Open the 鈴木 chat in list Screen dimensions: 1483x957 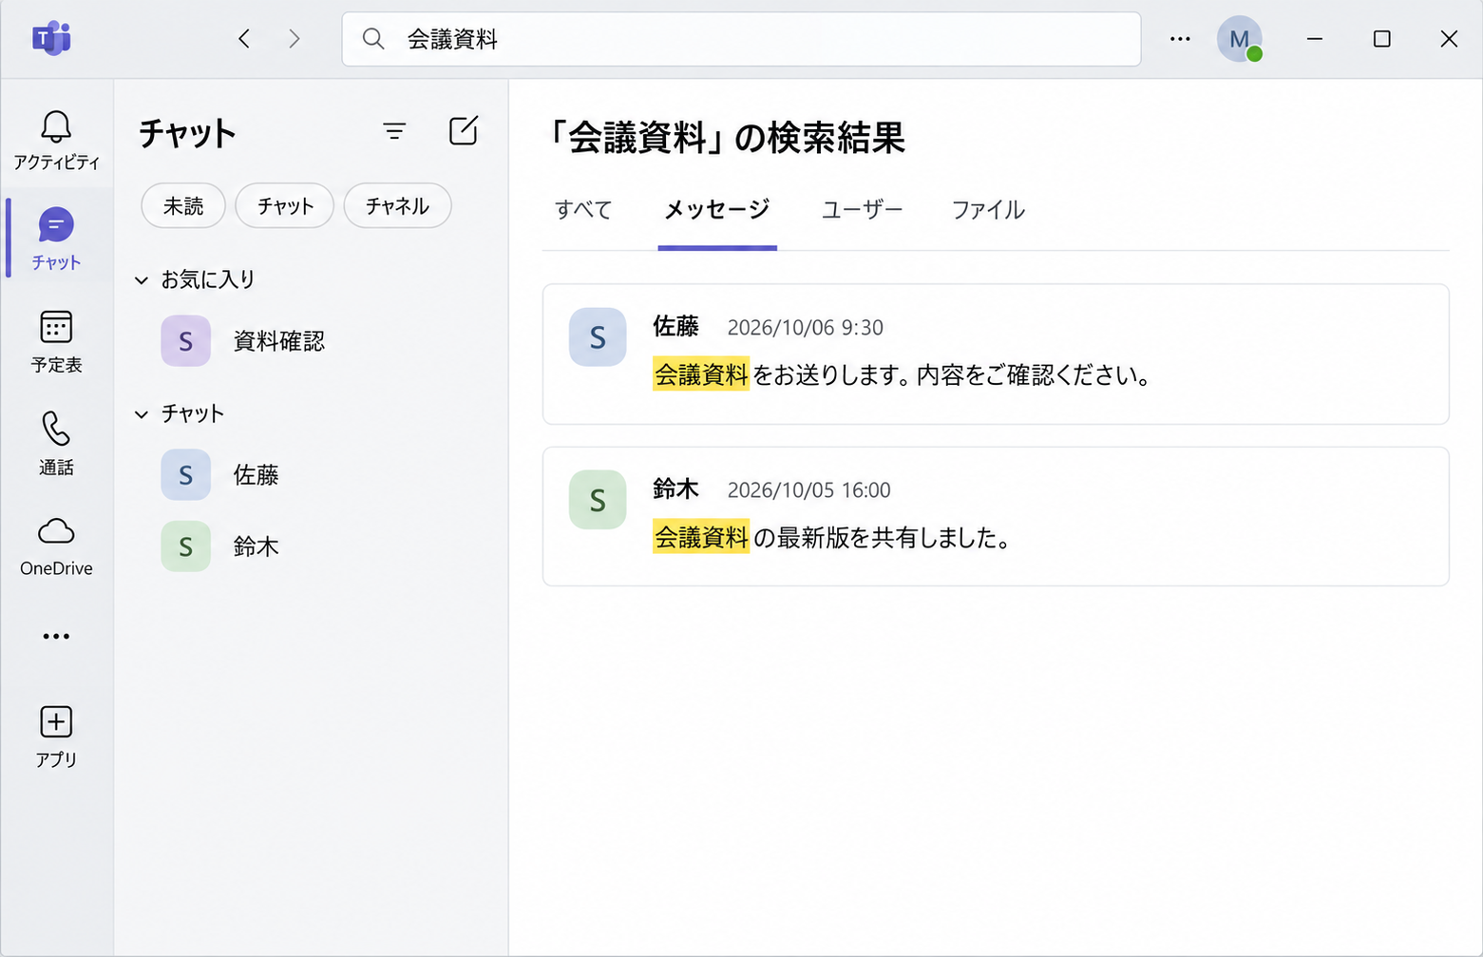click(x=314, y=546)
